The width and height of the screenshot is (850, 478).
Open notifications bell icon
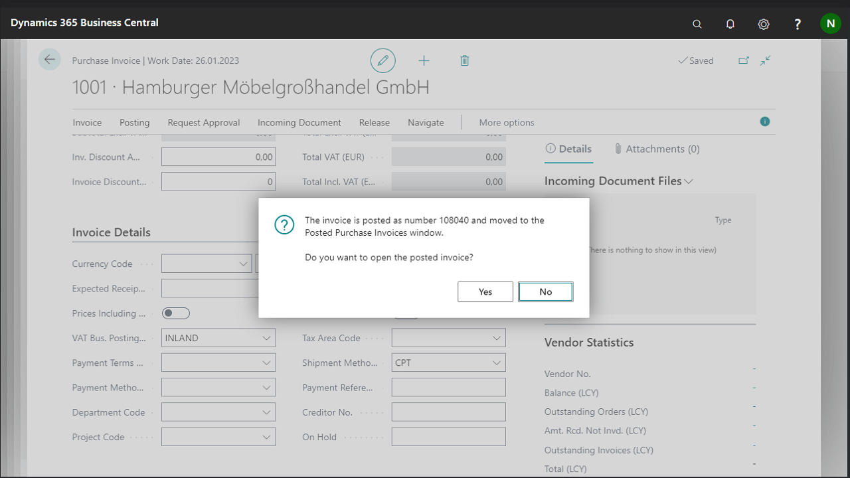(x=730, y=24)
